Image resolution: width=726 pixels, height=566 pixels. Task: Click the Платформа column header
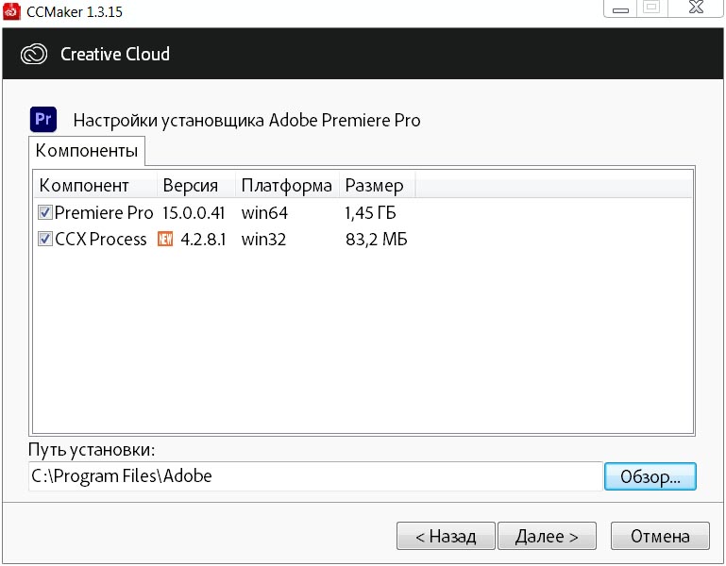pyautogui.click(x=286, y=185)
